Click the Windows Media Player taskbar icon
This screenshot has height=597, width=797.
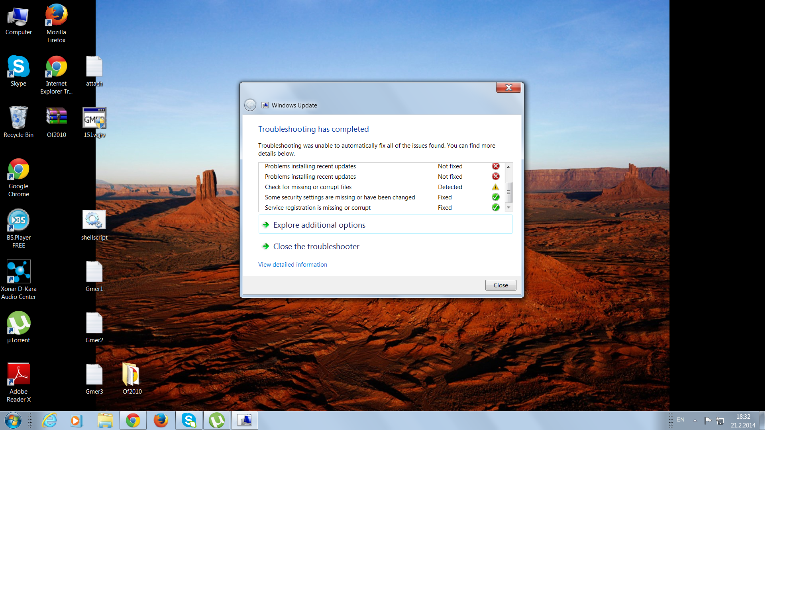coord(76,421)
